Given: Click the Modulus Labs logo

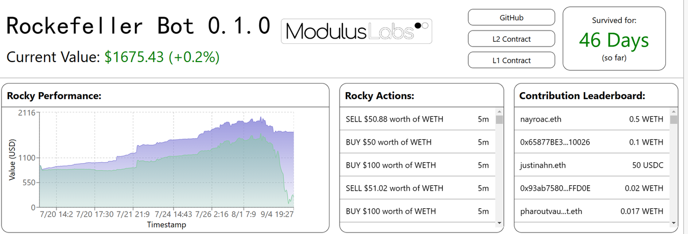Looking at the screenshot, I should (x=356, y=31).
